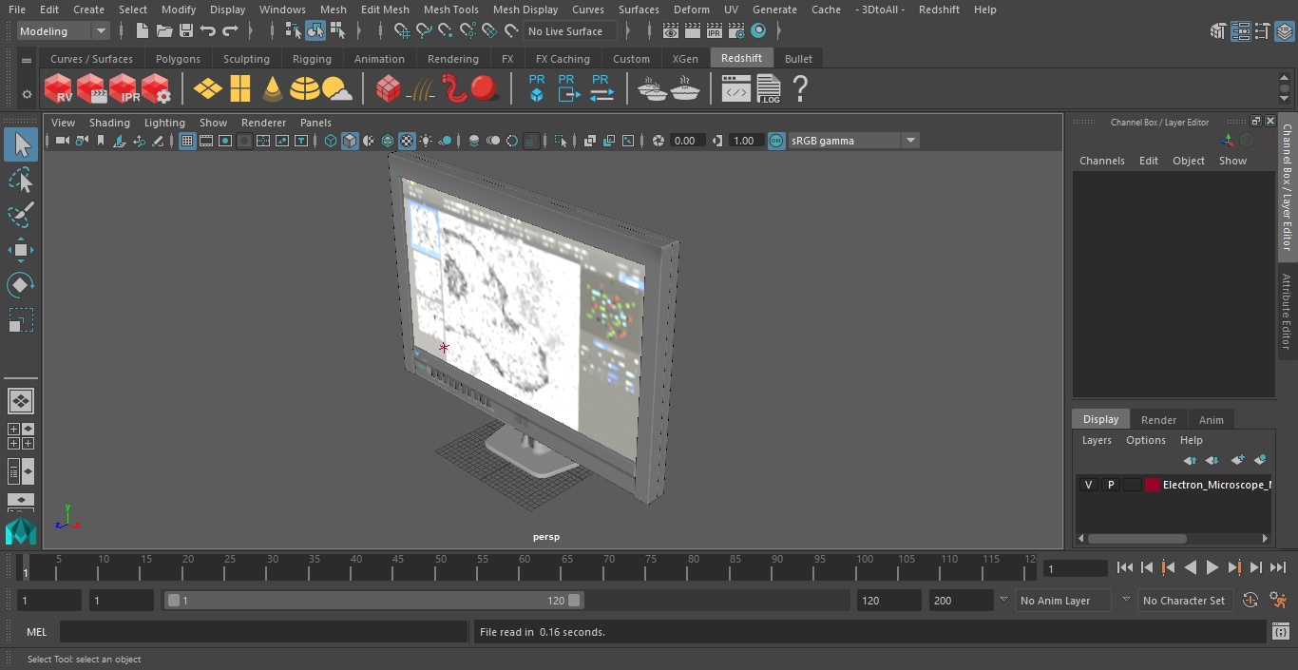Open the sRGB gamma view transform dropdown

(853, 141)
